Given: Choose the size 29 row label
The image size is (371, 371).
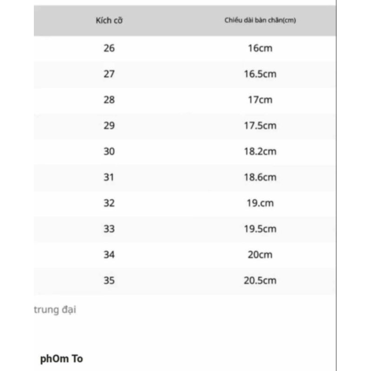Looking at the screenshot, I should tap(109, 126).
